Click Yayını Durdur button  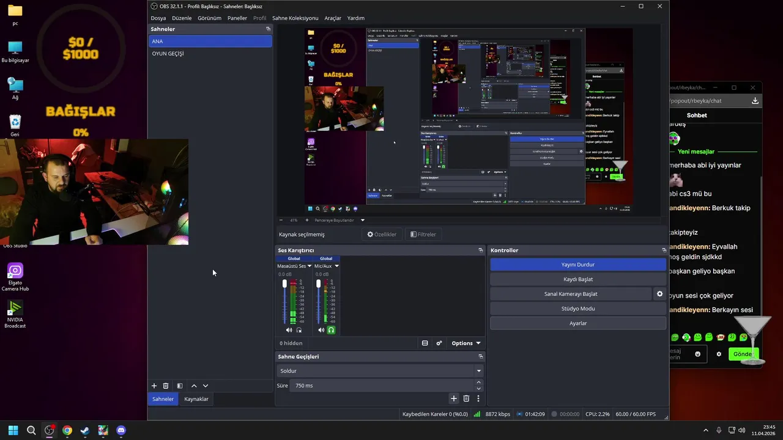click(578, 265)
